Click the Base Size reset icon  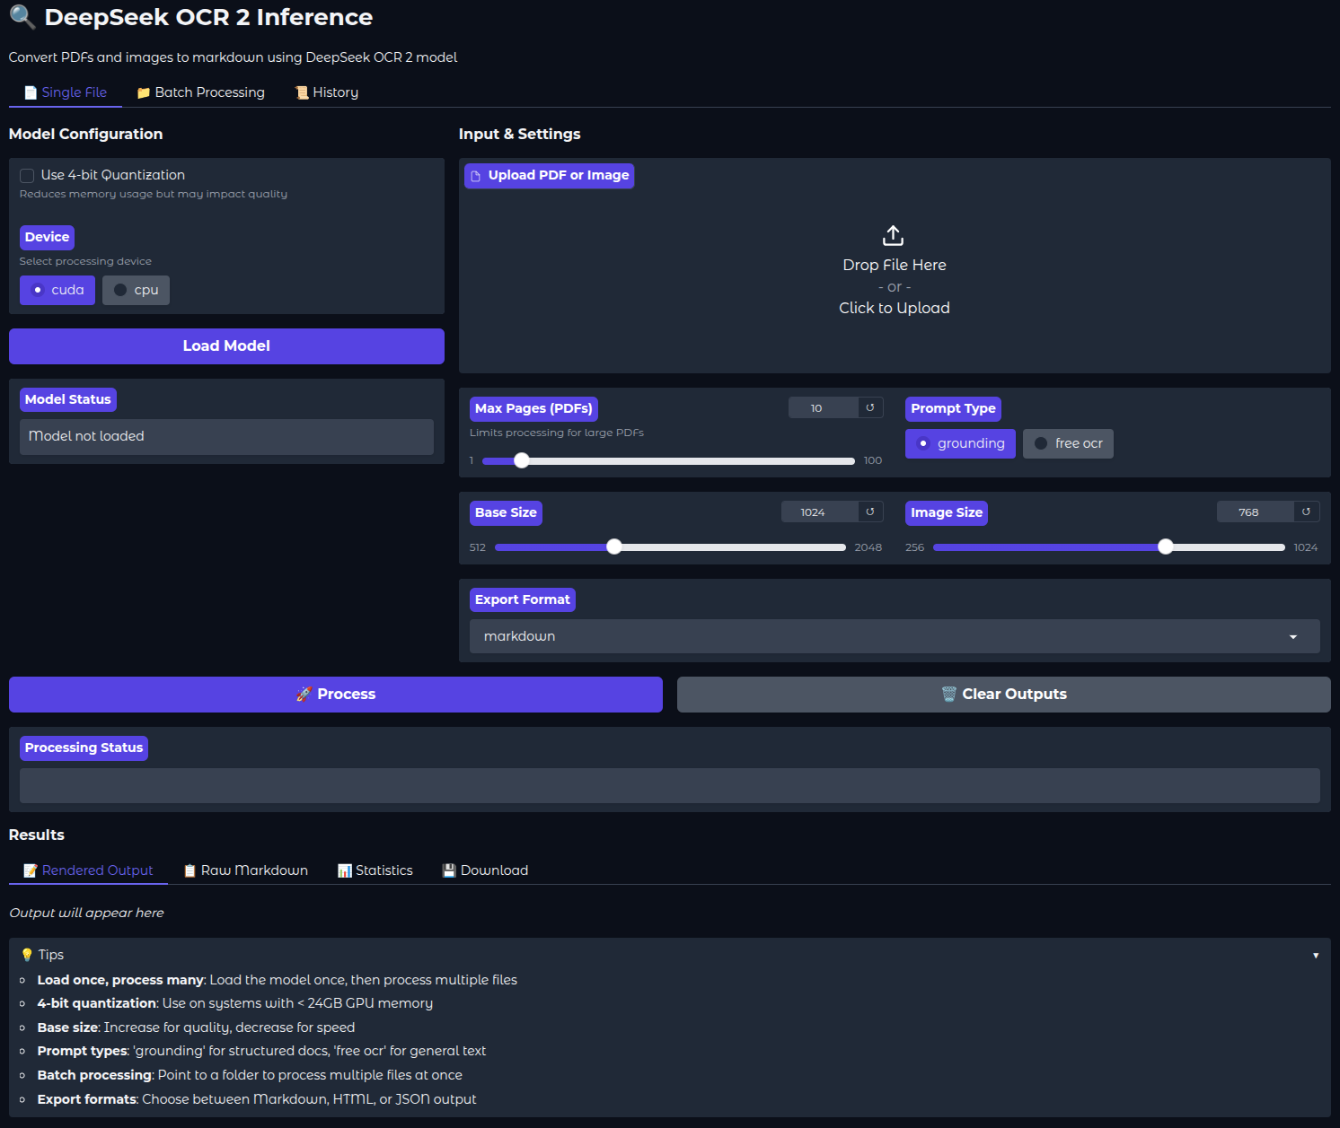869,512
